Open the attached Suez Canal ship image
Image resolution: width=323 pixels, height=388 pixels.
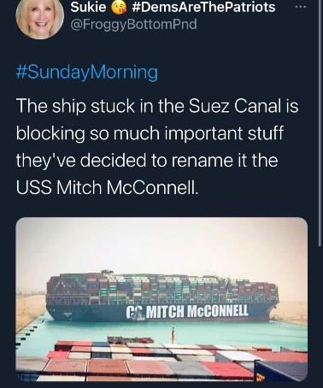point(161,299)
